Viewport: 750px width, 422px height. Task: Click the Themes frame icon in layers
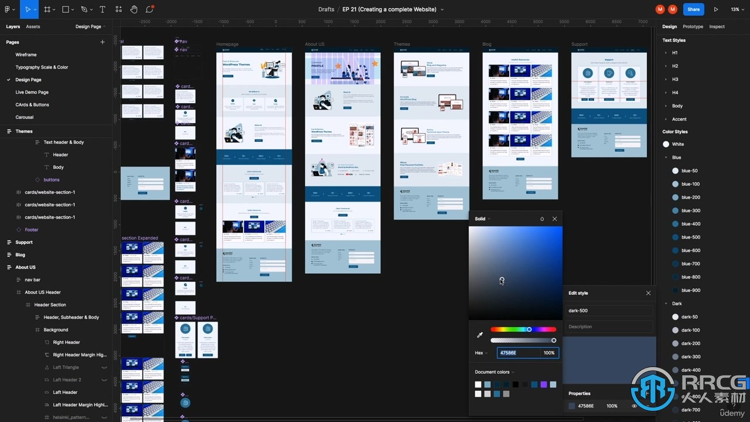pyautogui.click(x=9, y=131)
